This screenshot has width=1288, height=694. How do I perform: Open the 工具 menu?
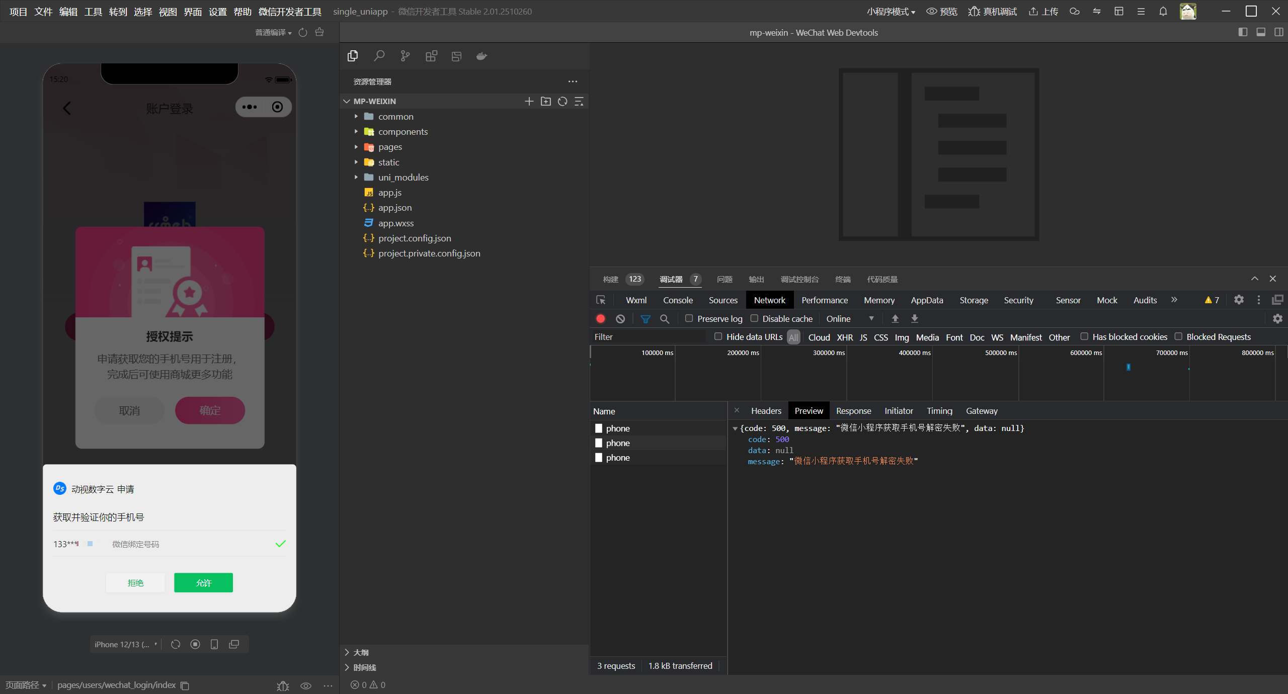point(93,12)
